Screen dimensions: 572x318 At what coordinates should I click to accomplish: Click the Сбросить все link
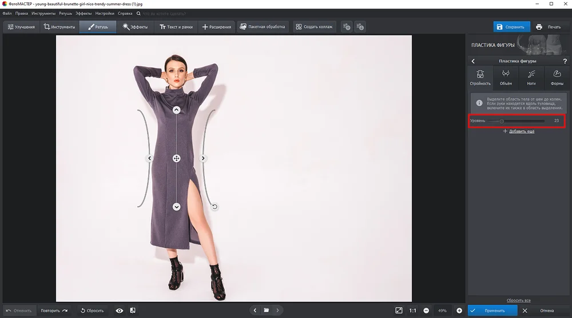click(518, 300)
